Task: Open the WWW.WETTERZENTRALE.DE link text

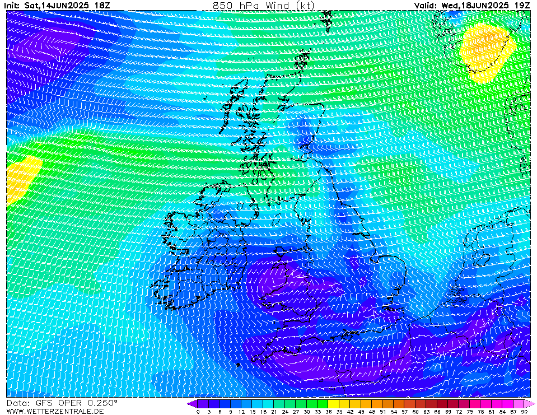Action: tap(55, 411)
